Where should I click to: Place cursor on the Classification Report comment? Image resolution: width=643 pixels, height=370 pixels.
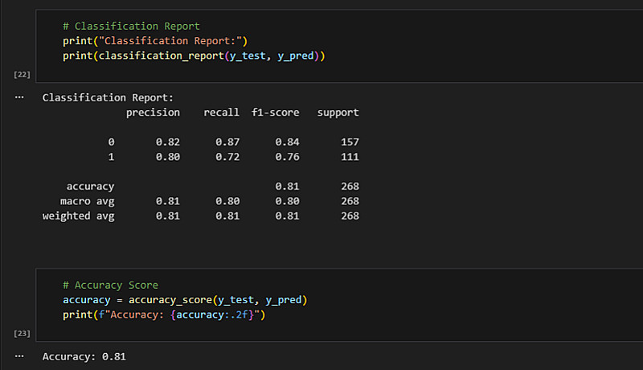coord(131,27)
